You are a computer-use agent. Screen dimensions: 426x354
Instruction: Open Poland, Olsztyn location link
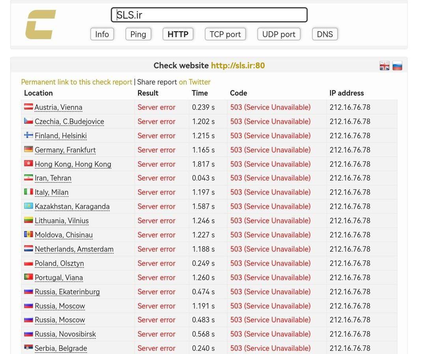coord(59,264)
